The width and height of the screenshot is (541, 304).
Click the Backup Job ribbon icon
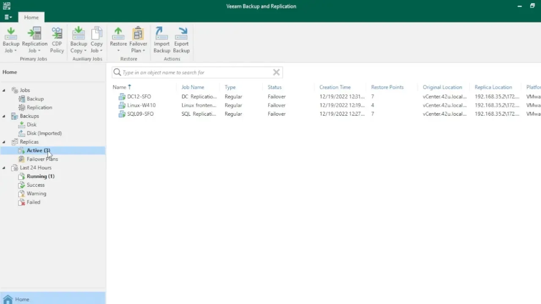pos(11,40)
